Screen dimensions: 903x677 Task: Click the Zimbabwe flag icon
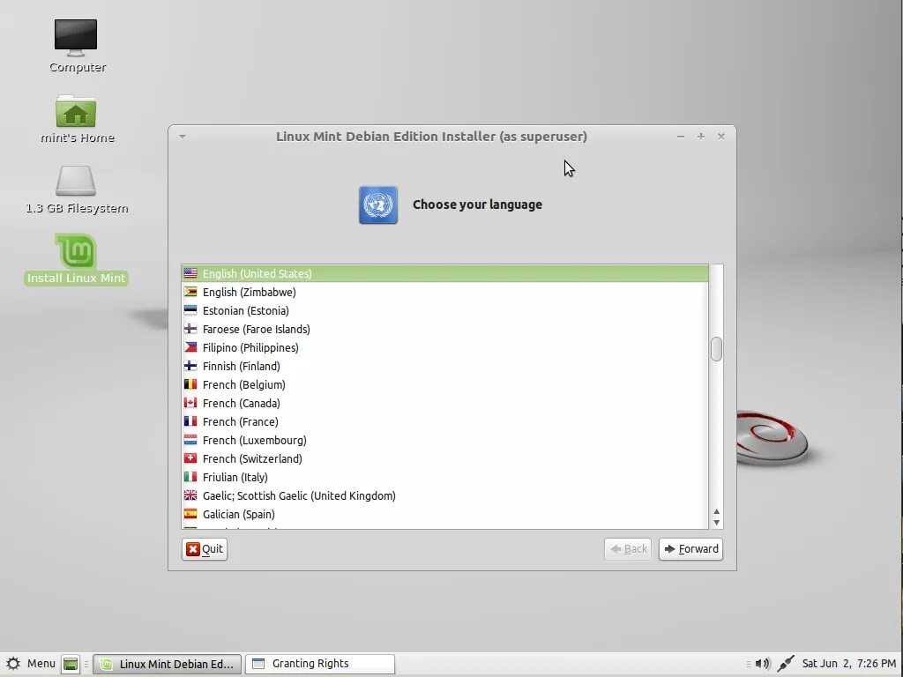point(190,292)
